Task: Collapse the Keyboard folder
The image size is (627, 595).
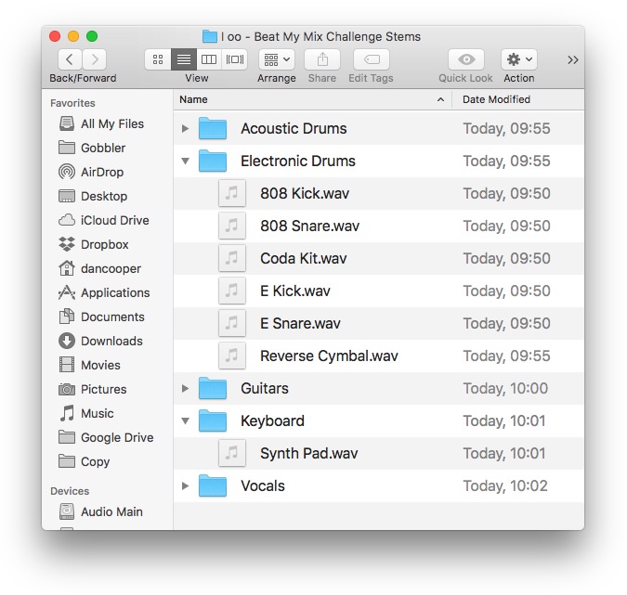Action: click(x=185, y=420)
